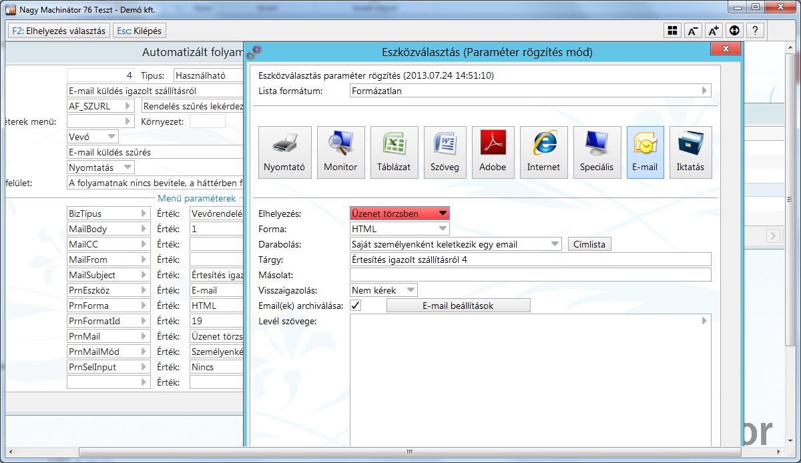Expand the MailCC parameter arrow

point(144,244)
